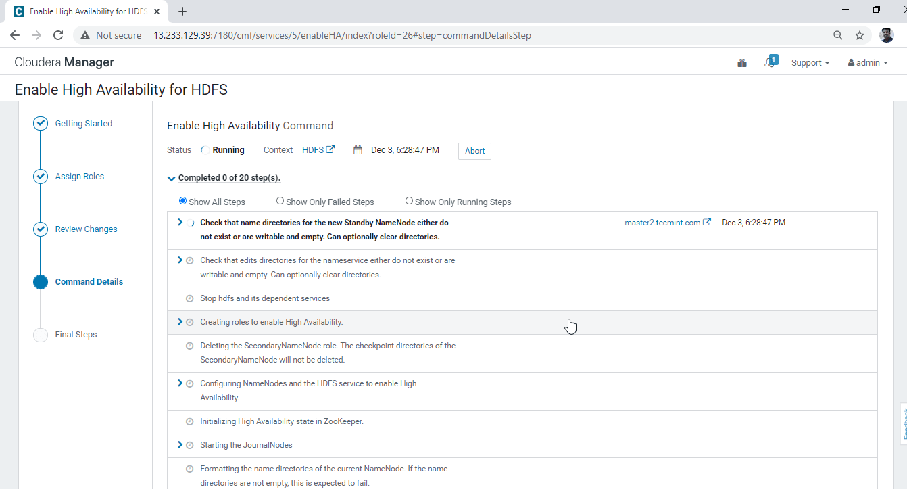Bookmark this page with the star
The height and width of the screenshot is (489, 907).
860,35
